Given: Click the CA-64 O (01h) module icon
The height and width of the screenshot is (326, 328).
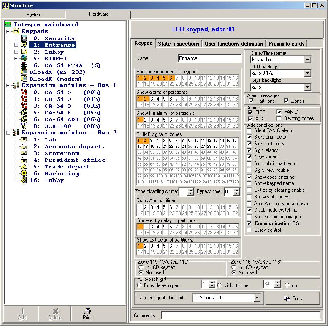Looking at the screenshot, I should pos(24,99).
